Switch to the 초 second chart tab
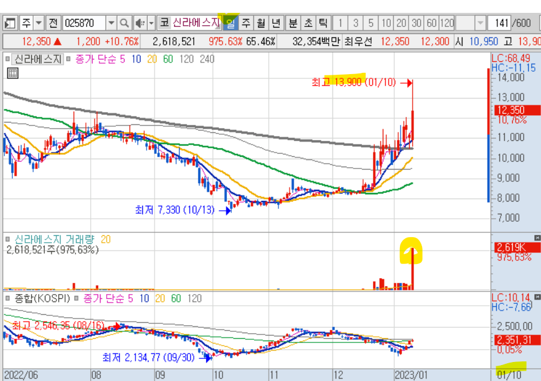 [x=308, y=23]
